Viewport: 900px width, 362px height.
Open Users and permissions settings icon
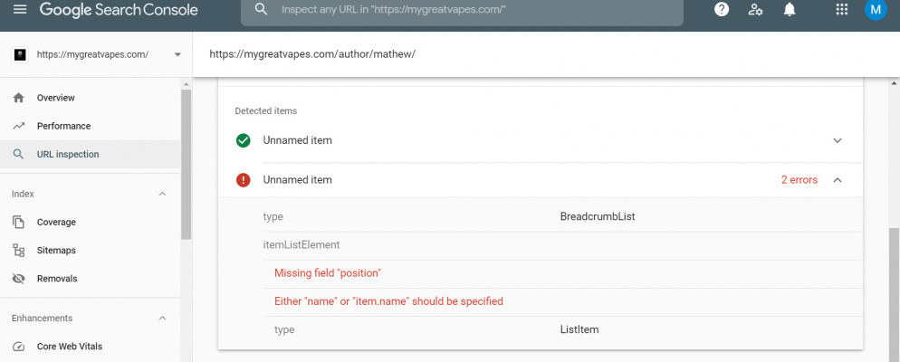(x=755, y=10)
